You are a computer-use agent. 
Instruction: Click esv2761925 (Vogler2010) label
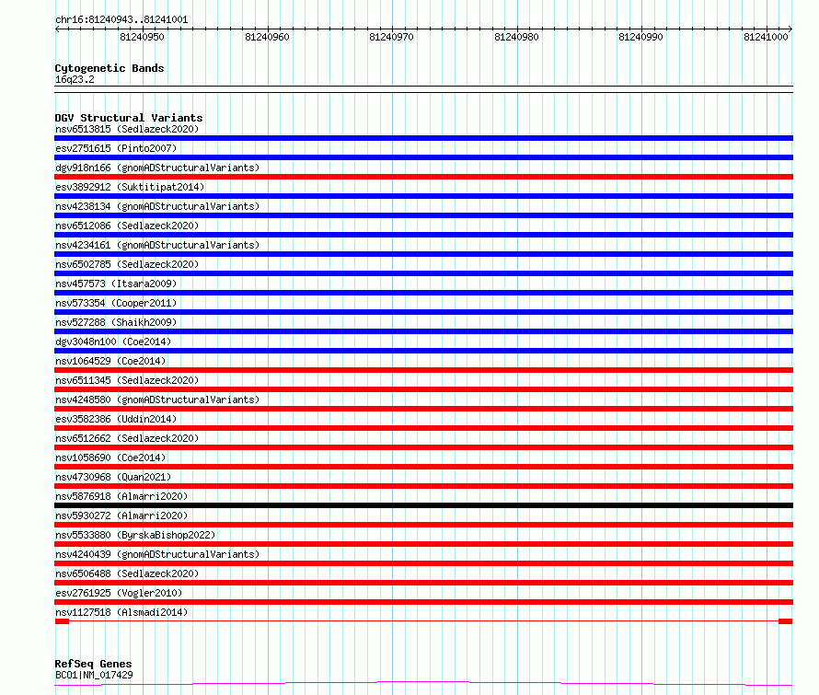(119, 593)
